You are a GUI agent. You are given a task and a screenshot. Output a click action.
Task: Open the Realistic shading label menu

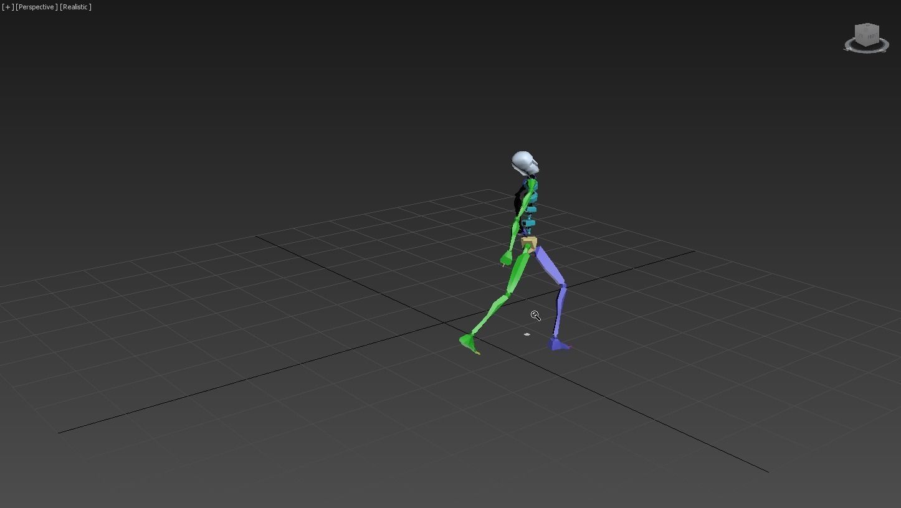75,7
